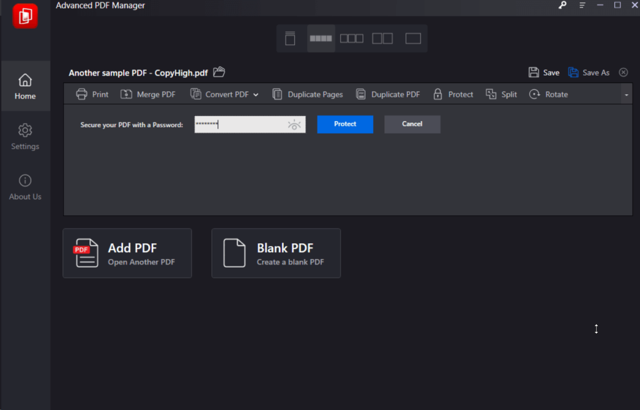
Task: Click the key registration icon in title bar
Action: pos(562,5)
